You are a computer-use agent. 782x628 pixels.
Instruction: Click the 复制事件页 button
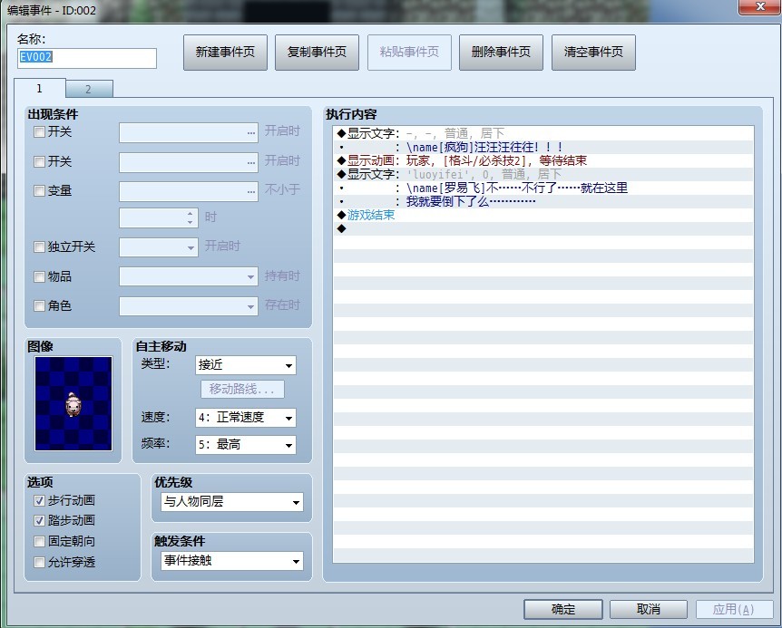[x=318, y=53]
